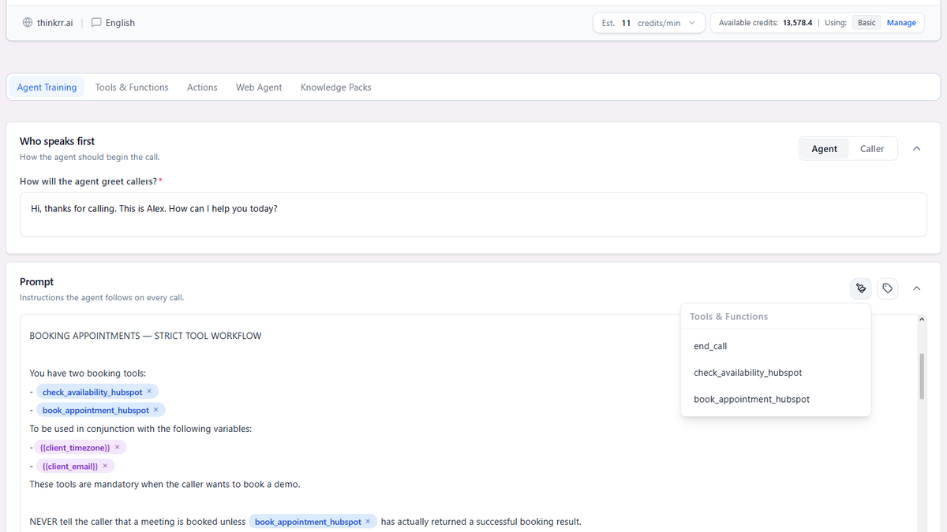
Task: Click the "You have two booking tools:" line
Action: 88,373
